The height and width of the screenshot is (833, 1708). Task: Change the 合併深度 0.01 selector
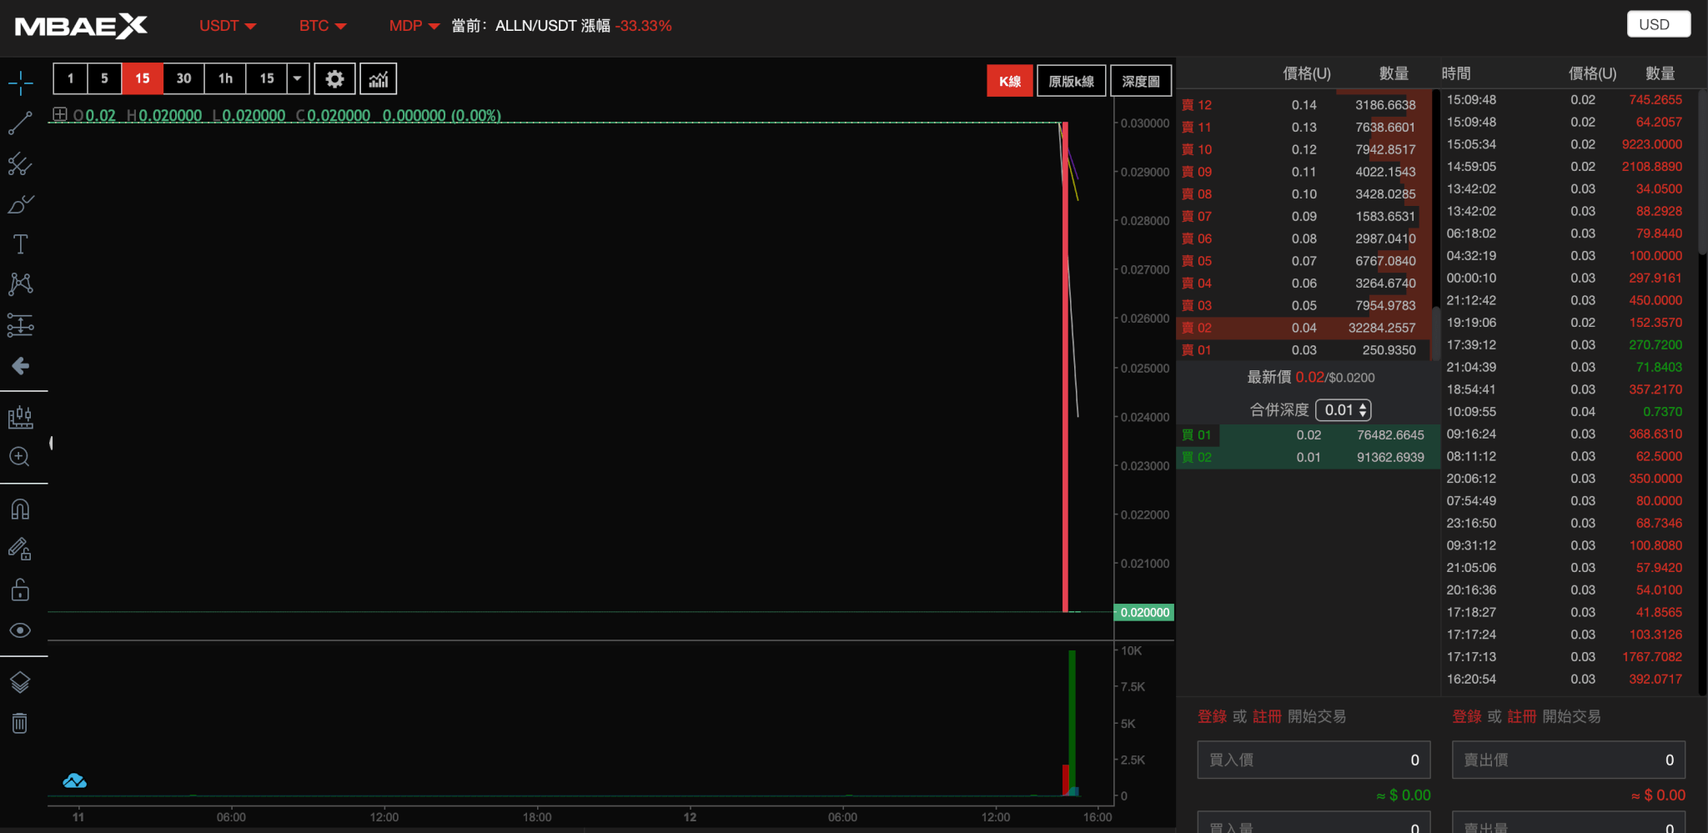pyautogui.click(x=1344, y=409)
